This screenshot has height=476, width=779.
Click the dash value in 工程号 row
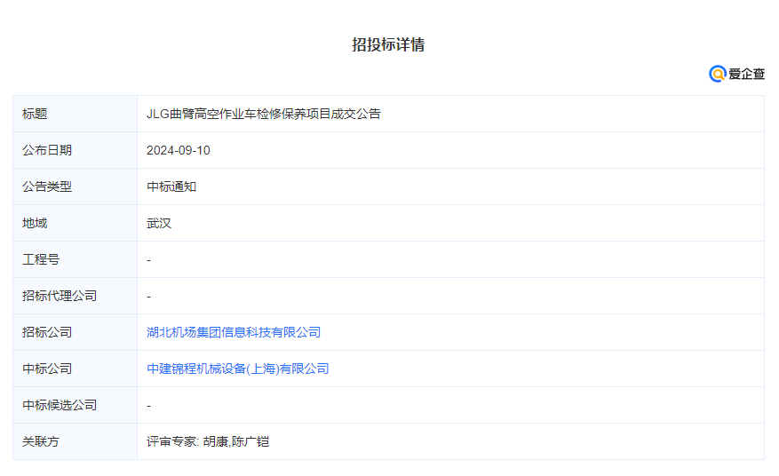(148, 260)
